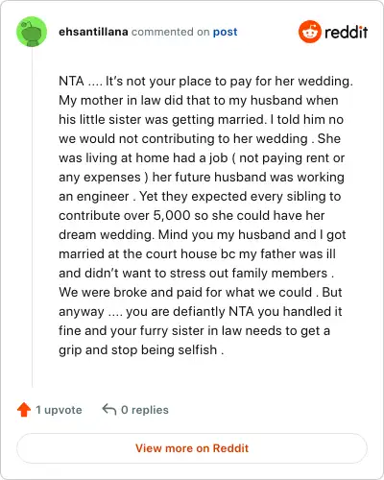Open ehsantillana's green avatar image
This screenshot has width=384, height=480.
click(x=32, y=32)
